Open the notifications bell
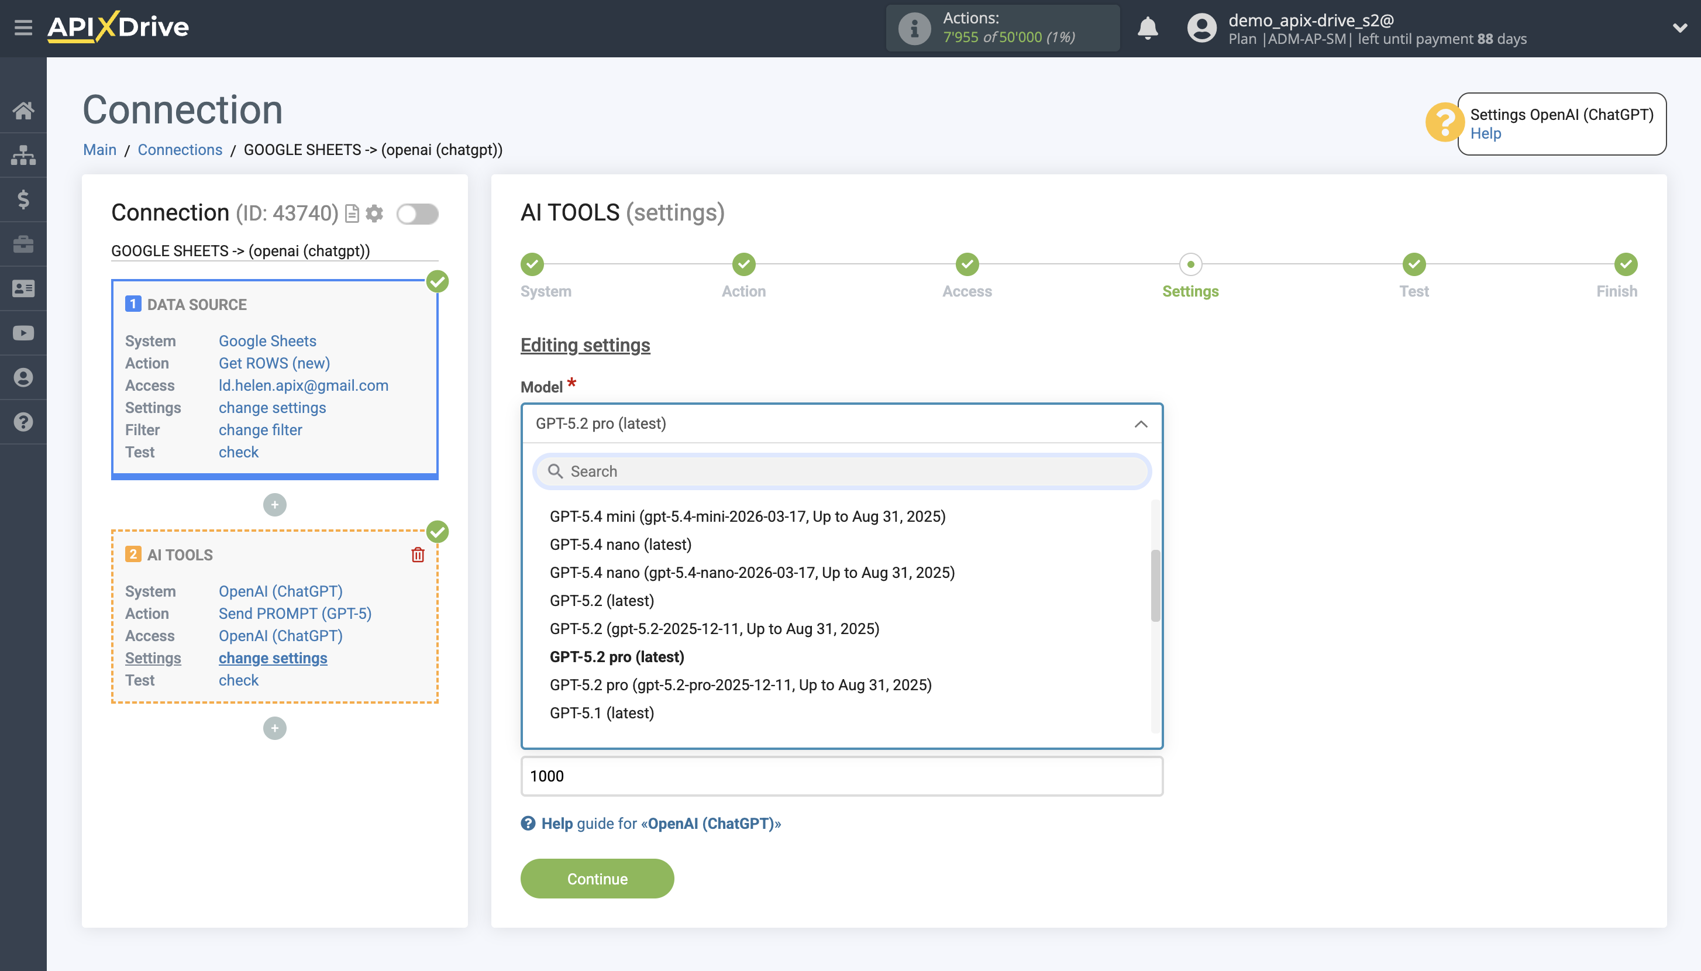 click(x=1148, y=28)
